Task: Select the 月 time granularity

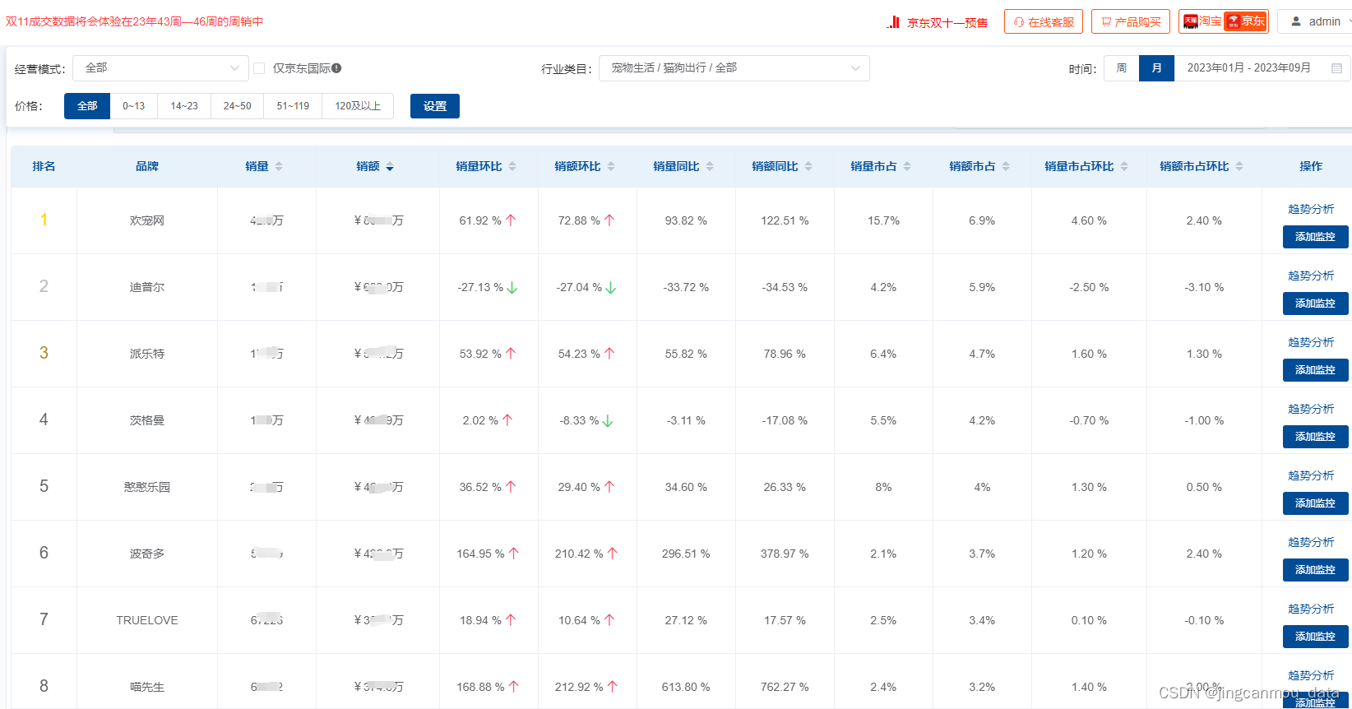Action: [x=1157, y=68]
